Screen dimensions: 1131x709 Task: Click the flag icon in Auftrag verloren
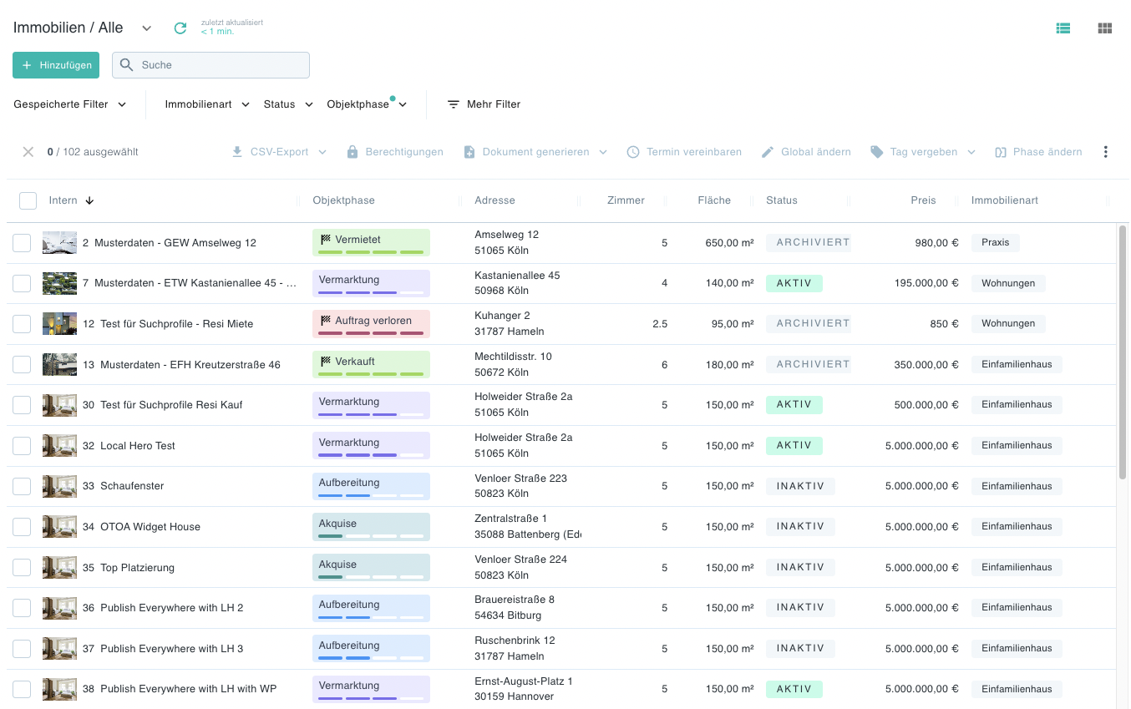coord(326,321)
